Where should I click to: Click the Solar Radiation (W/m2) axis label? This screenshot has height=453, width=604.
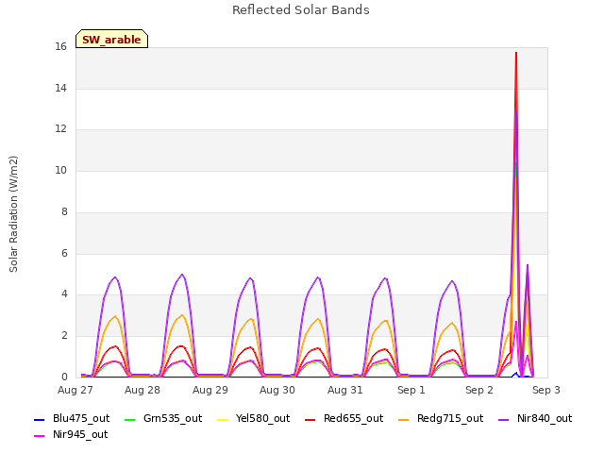point(13,214)
